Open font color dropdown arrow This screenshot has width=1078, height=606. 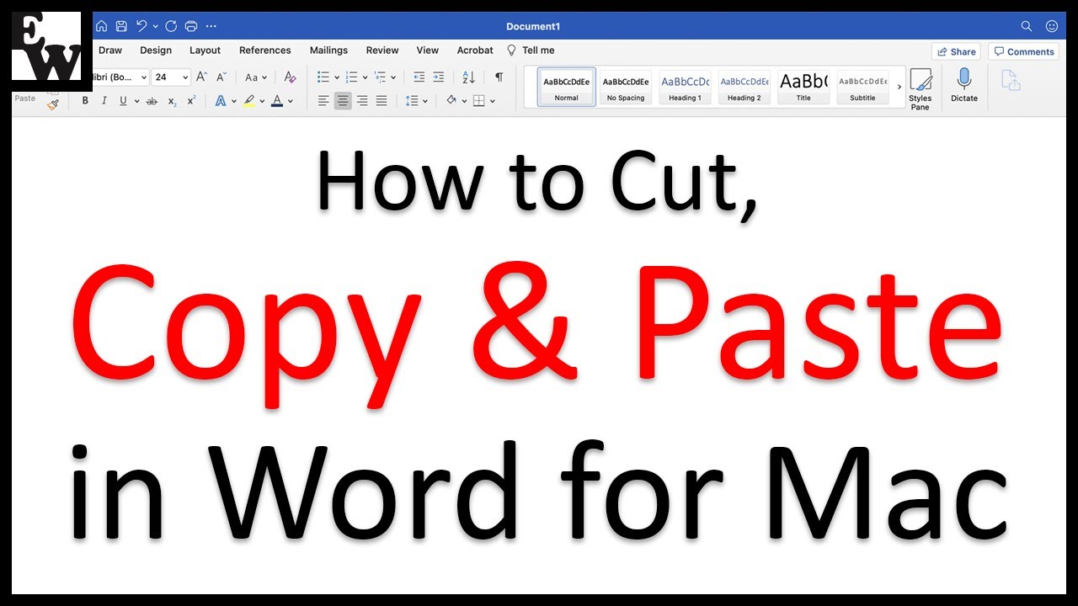[291, 102]
